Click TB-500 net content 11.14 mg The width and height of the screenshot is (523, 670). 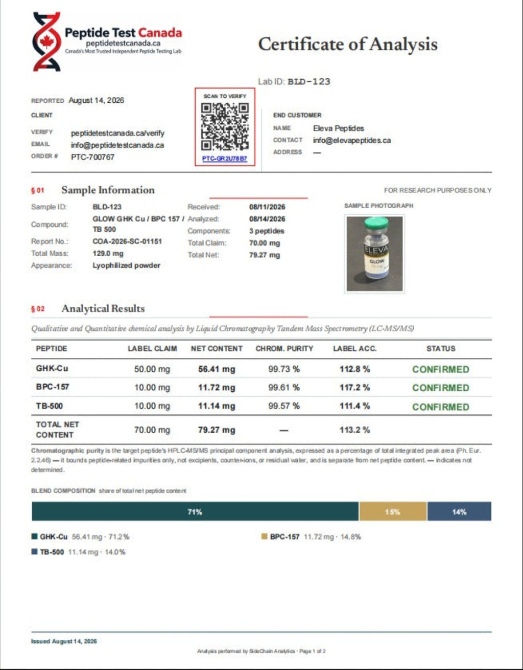tap(217, 406)
